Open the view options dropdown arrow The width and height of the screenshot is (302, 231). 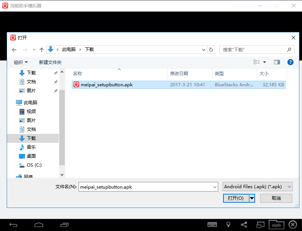pos(264,62)
